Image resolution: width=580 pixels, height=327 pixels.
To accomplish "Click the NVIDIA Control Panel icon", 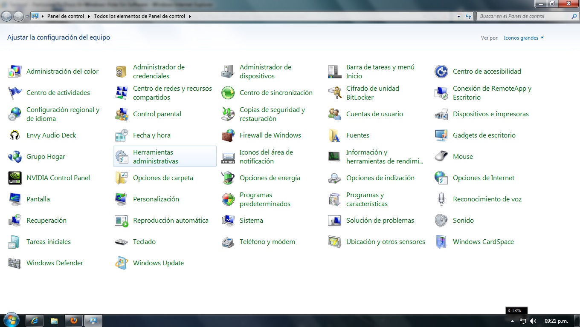I will (15, 178).
